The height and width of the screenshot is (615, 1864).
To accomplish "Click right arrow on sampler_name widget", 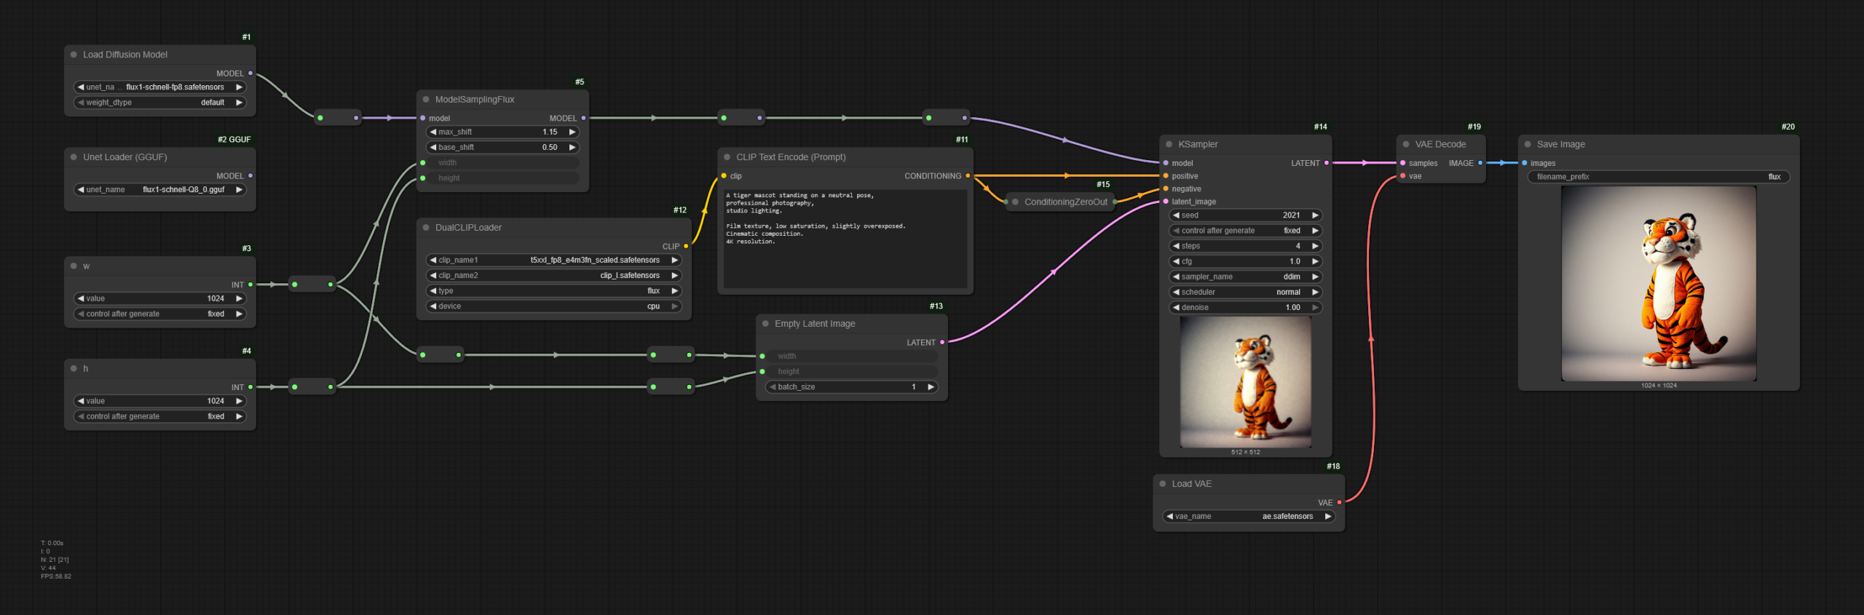I will pos(1315,277).
